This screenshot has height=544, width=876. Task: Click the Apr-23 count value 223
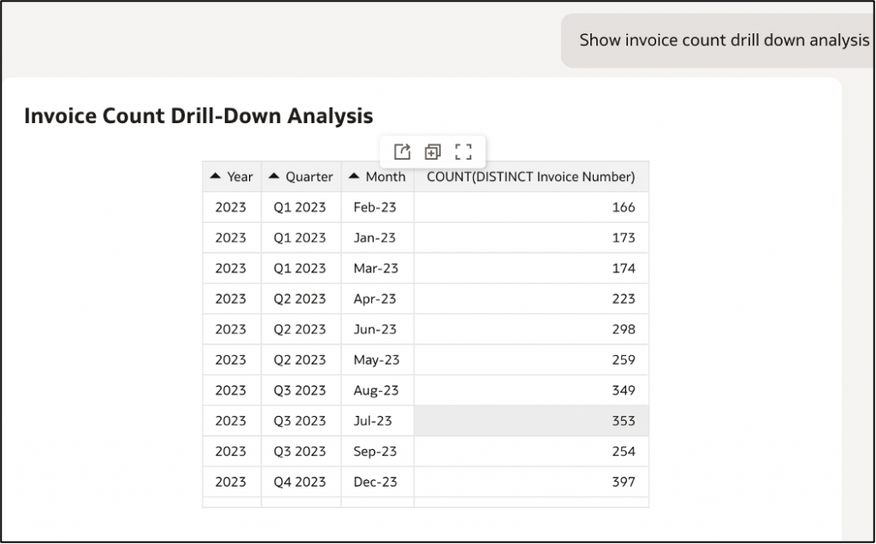(x=624, y=299)
